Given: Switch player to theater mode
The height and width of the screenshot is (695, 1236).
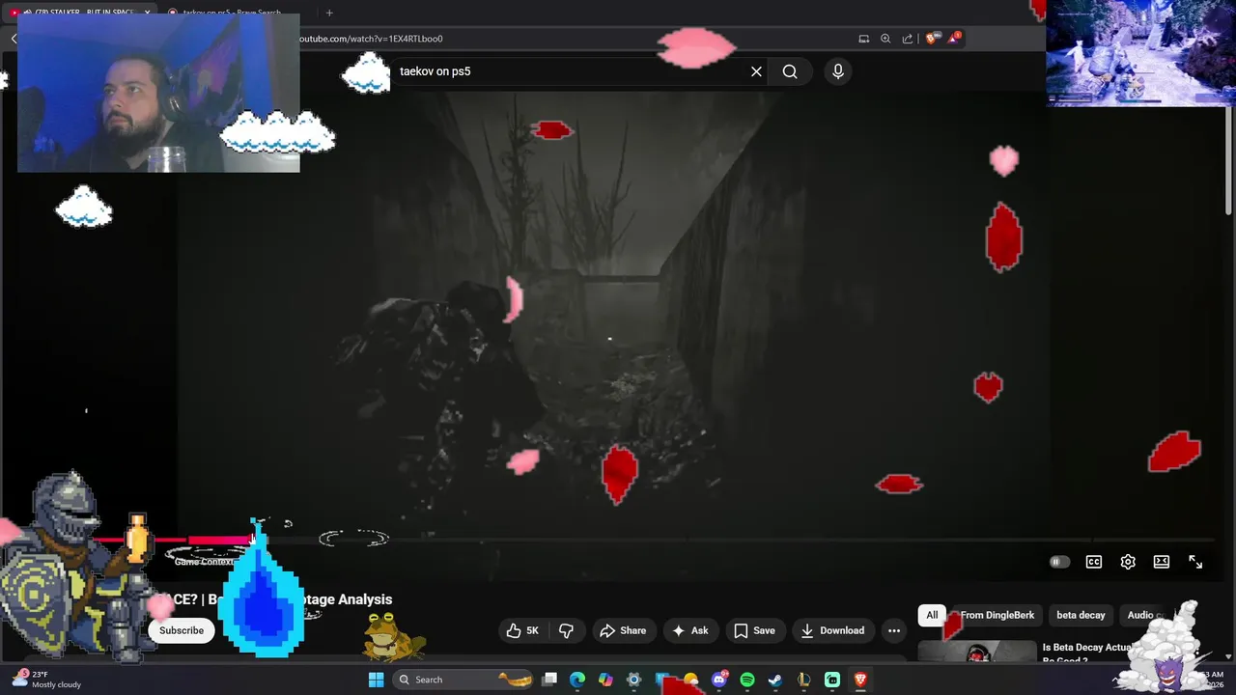Looking at the screenshot, I should 1162,562.
